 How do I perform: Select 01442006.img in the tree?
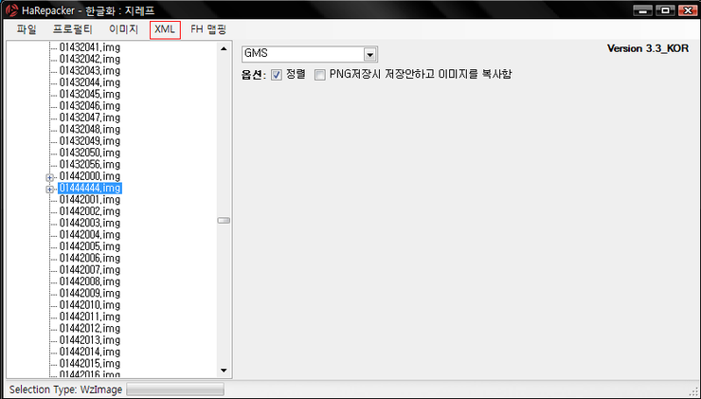[x=90, y=258]
